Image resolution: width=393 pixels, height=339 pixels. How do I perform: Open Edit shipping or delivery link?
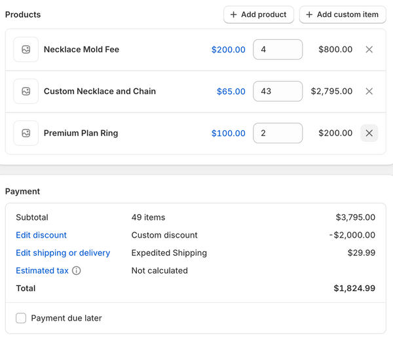point(63,253)
